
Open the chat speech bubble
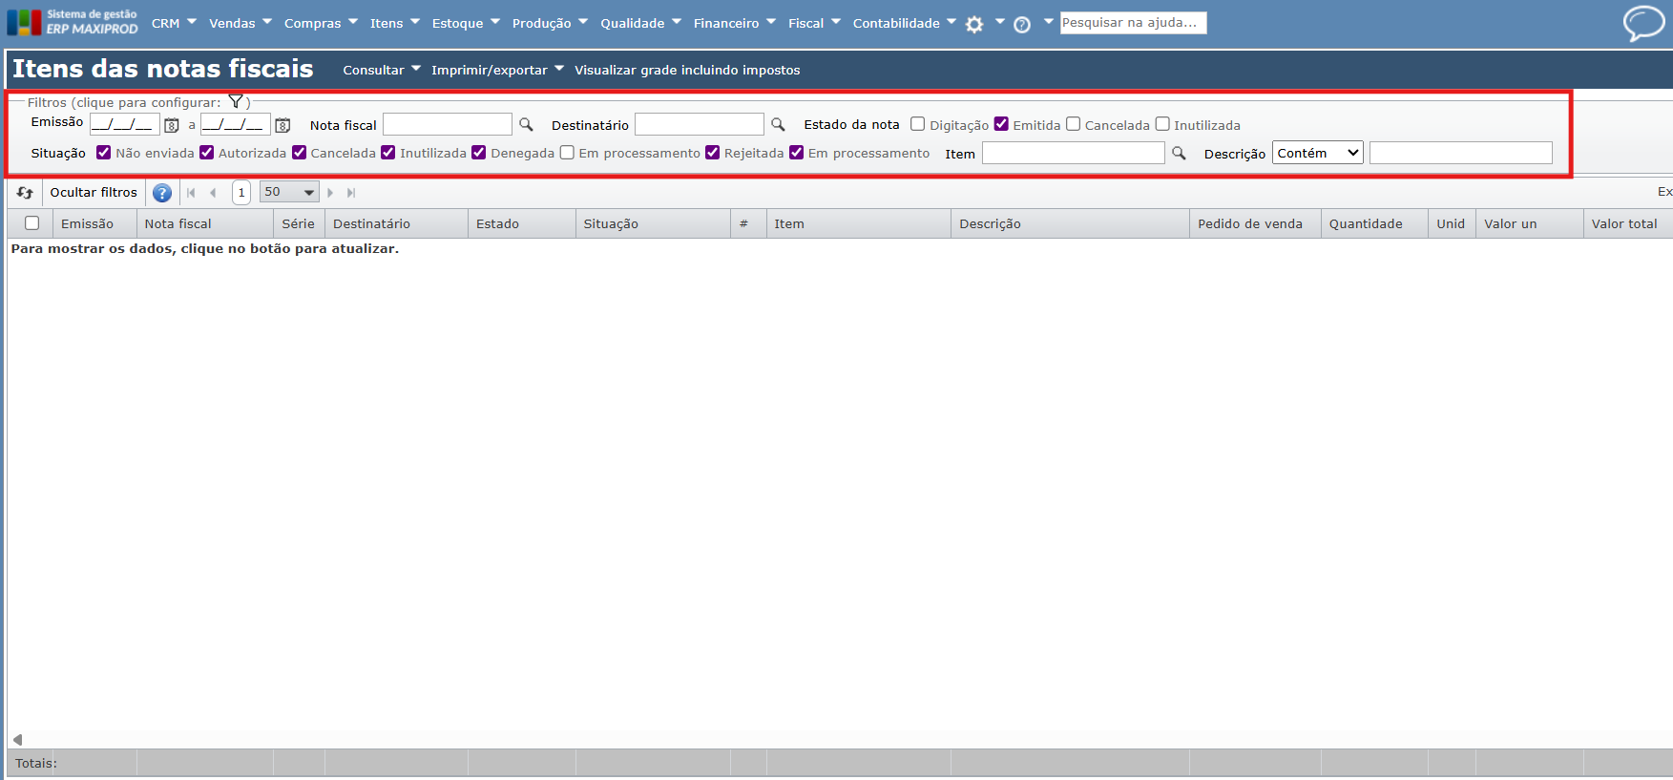pos(1643,23)
